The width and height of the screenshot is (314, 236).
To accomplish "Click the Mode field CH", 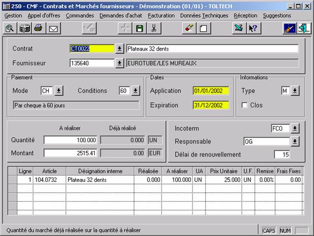I will 47,90.
